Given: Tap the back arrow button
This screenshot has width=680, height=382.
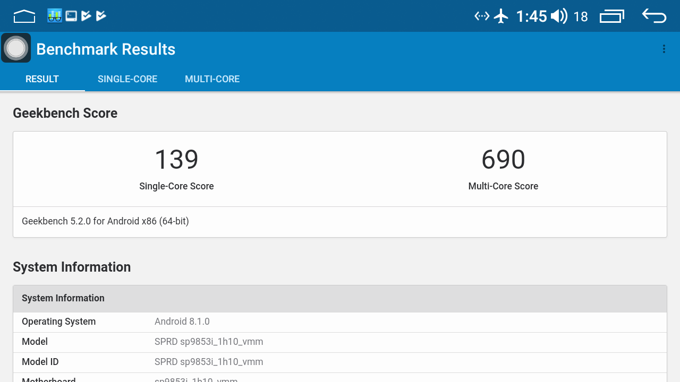Looking at the screenshot, I should tap(654, 16).
